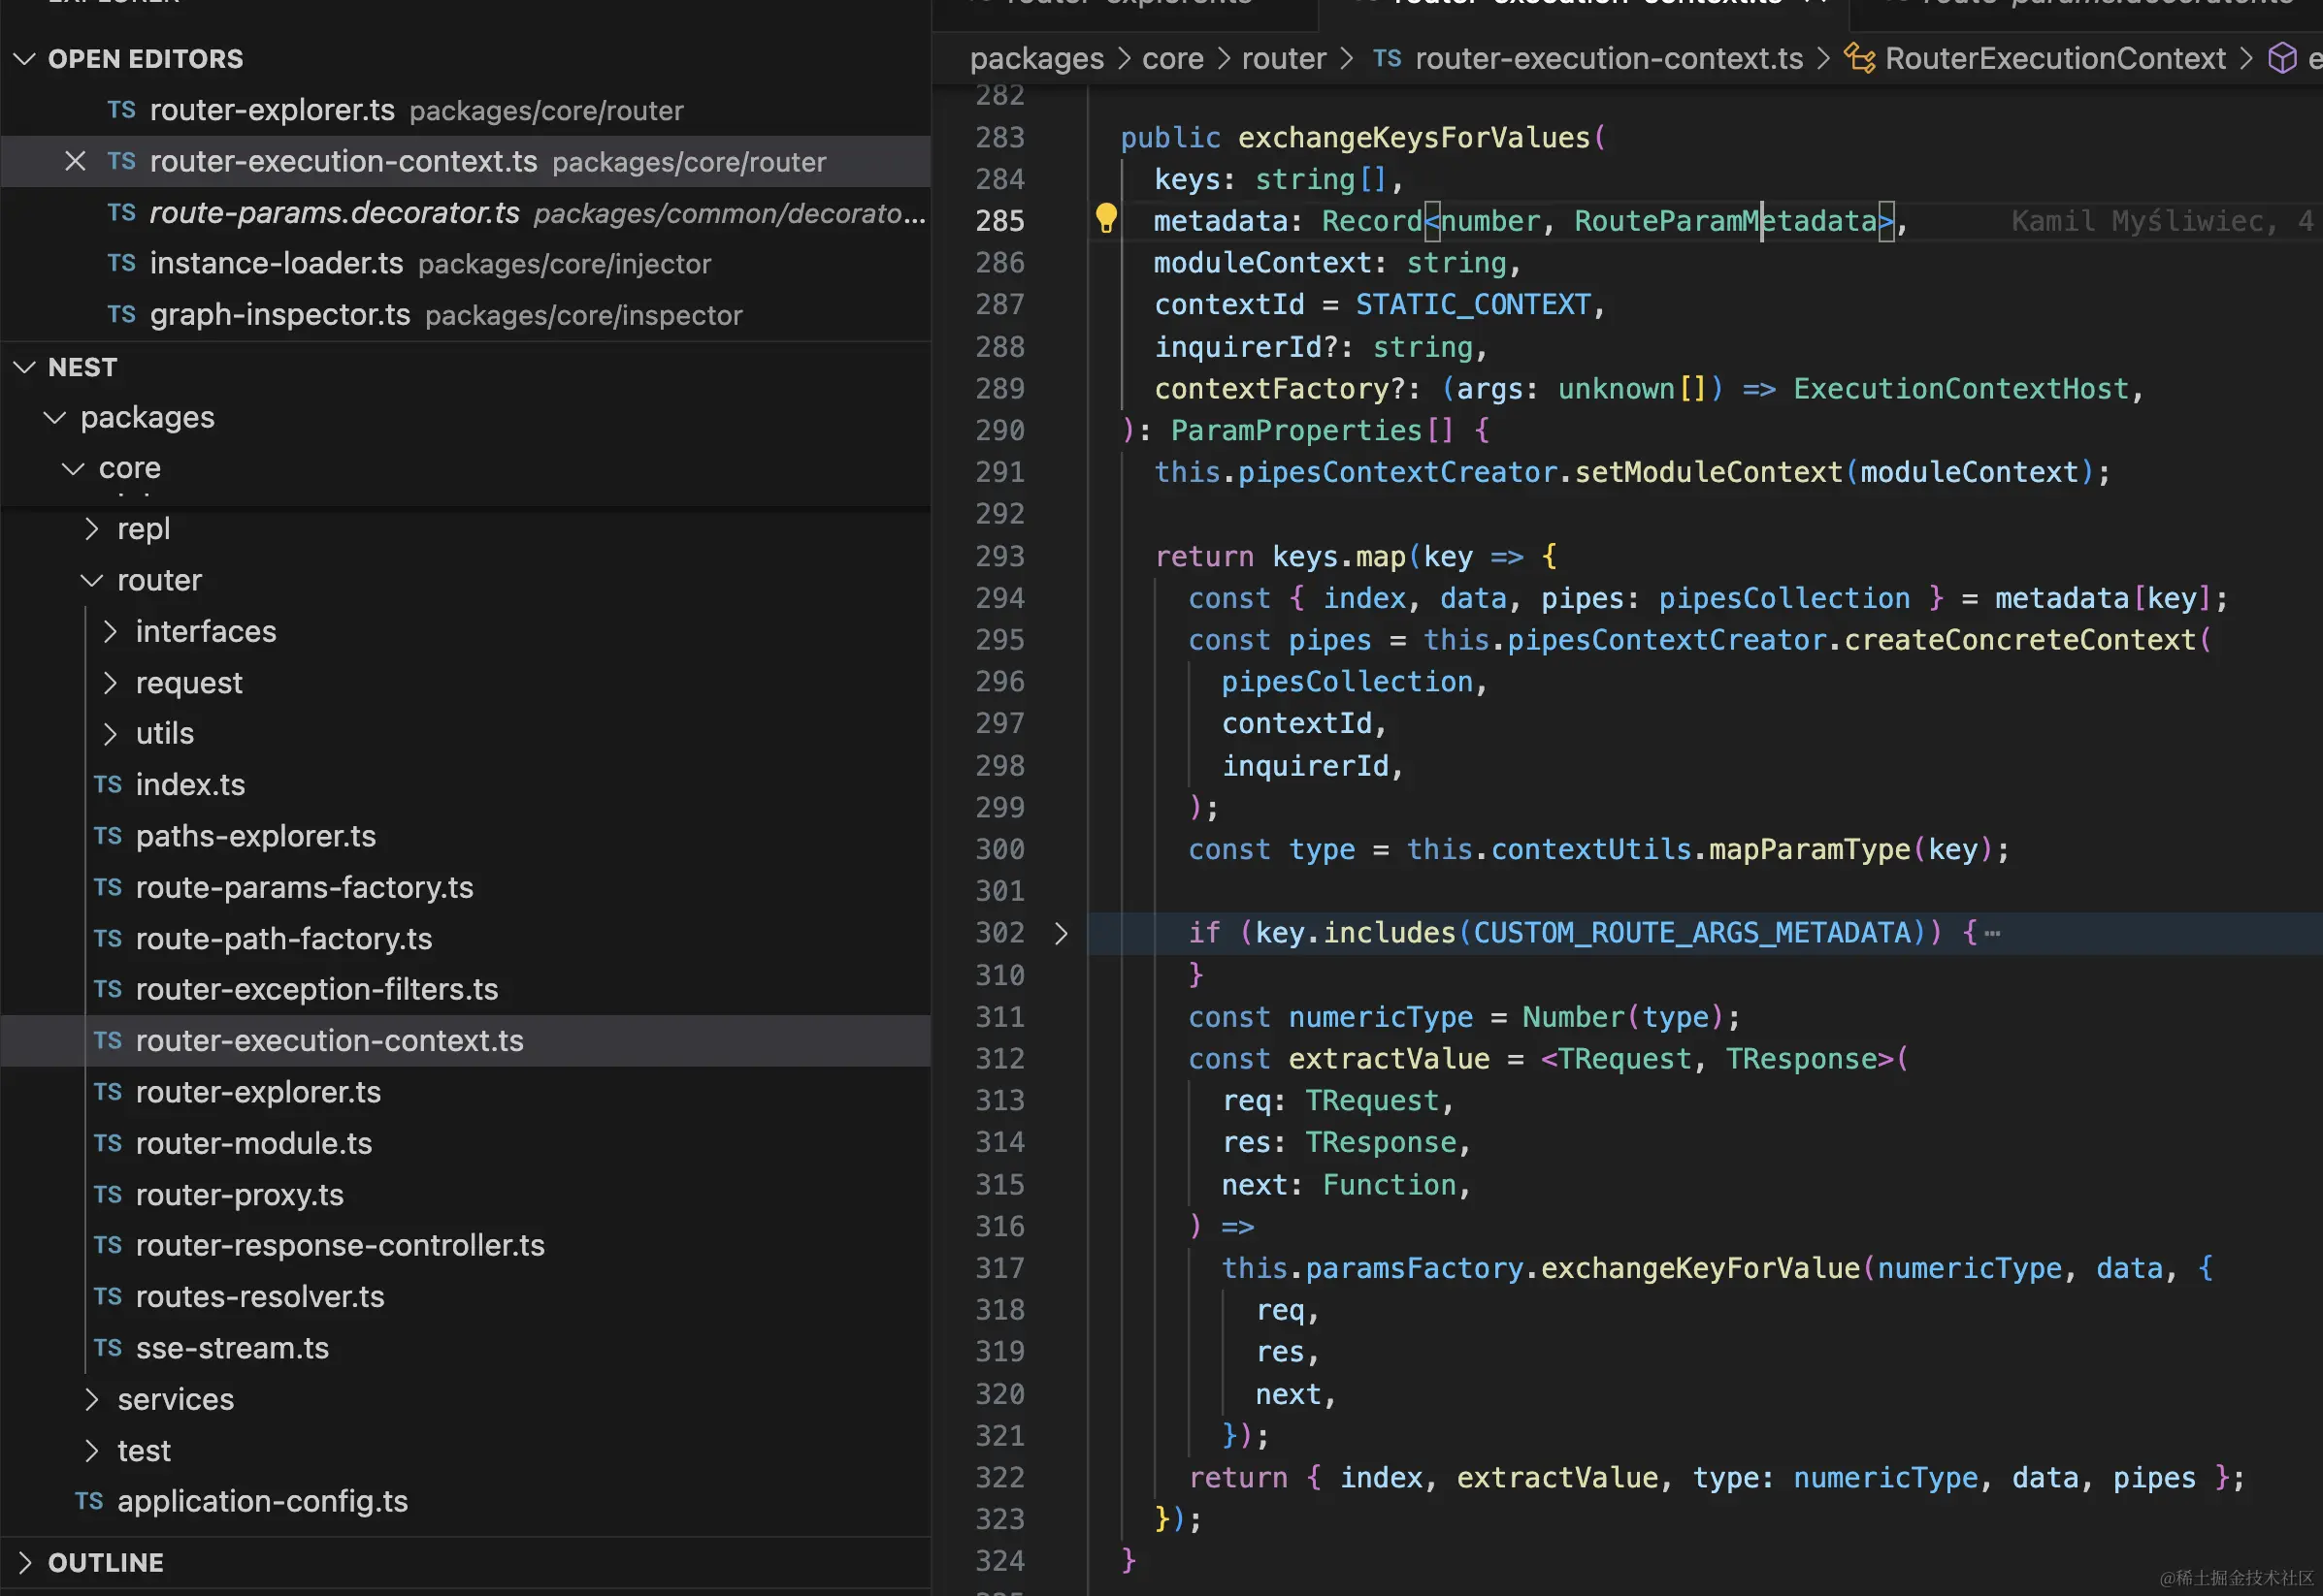This screenshot has width=2323, height=1596.
Task: Open graph-inspector.ts in Open Editors
Action: [465, 314]
